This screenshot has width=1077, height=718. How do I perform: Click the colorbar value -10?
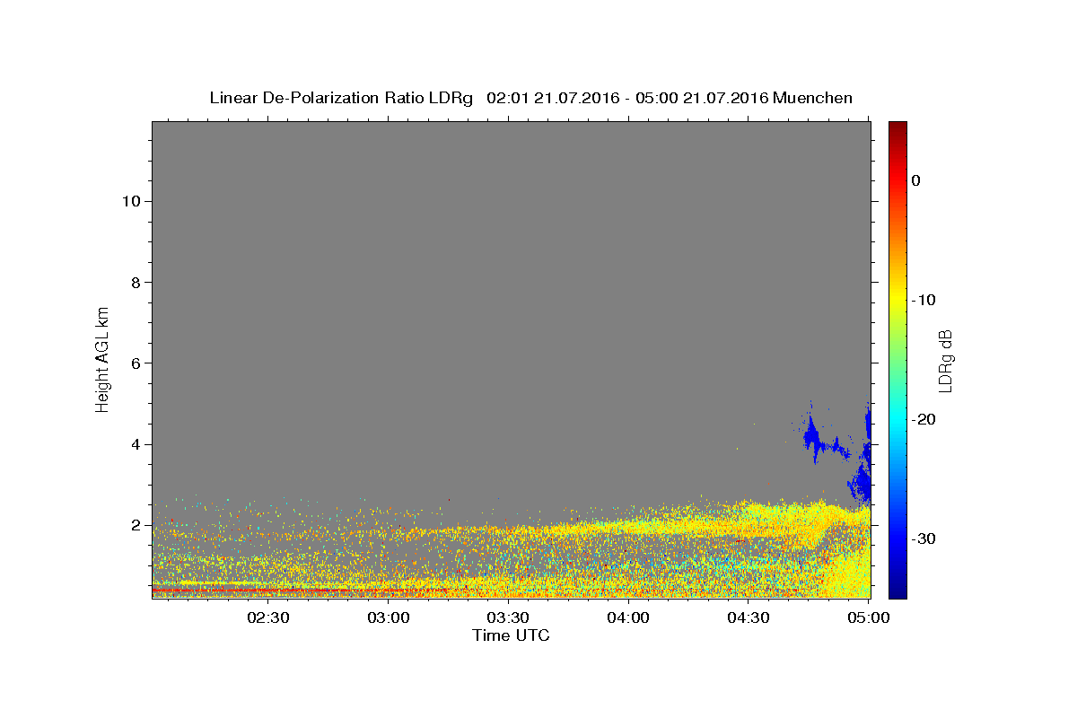click(x=924, y=300)
